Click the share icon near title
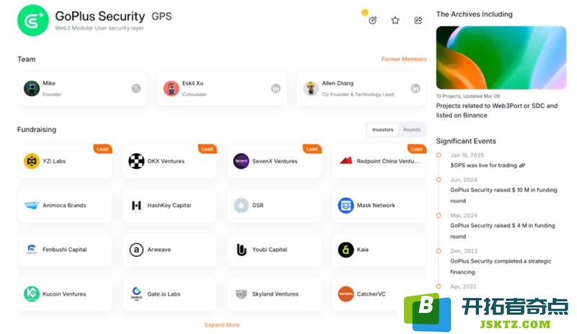Viewport: 577px width, 334px height. [418, 20]
